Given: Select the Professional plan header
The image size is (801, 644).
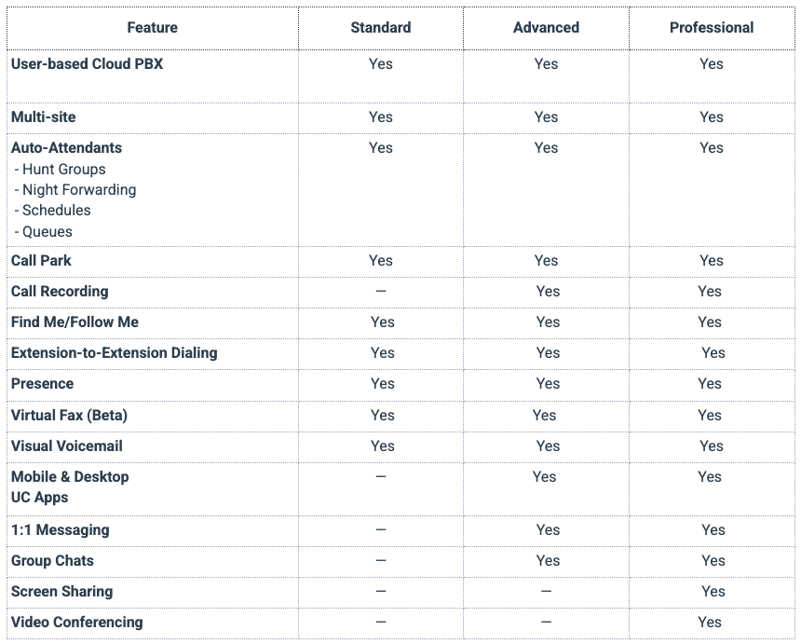Looking at the screenshot, I should [711, 28].
